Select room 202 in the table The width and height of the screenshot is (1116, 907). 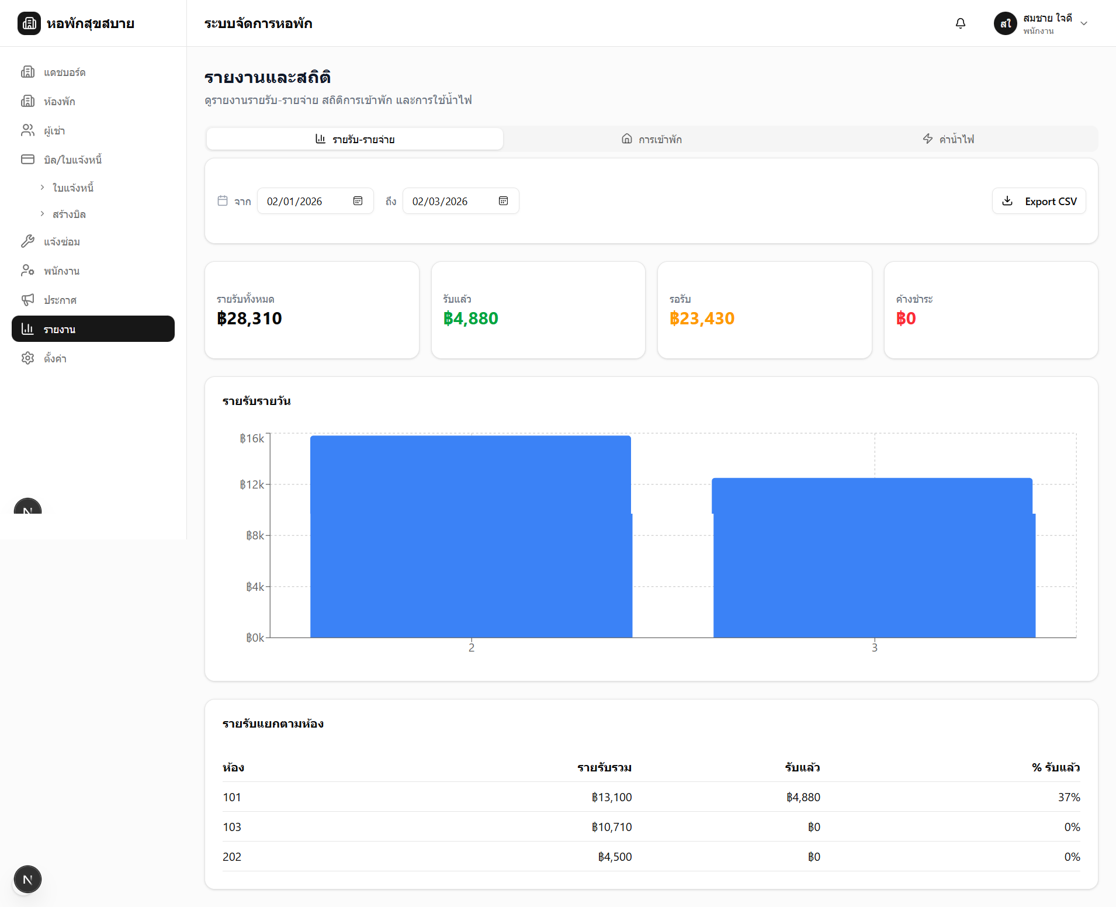click(232, 857)
